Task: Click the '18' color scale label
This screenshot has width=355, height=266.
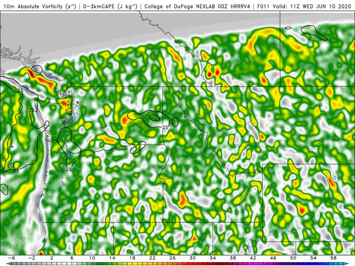Action: point(132,258)
